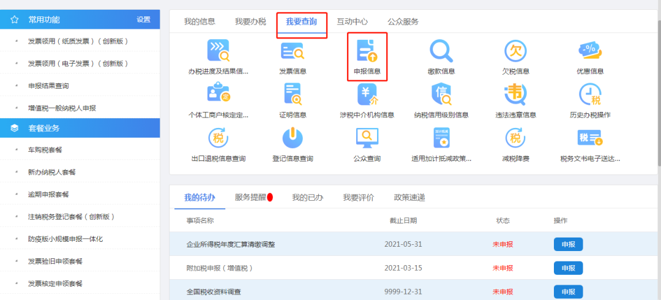Screen dimensions: 661x300
Task: Open the 公众查询 monitor icon
Action: click(x=367, y=138)
